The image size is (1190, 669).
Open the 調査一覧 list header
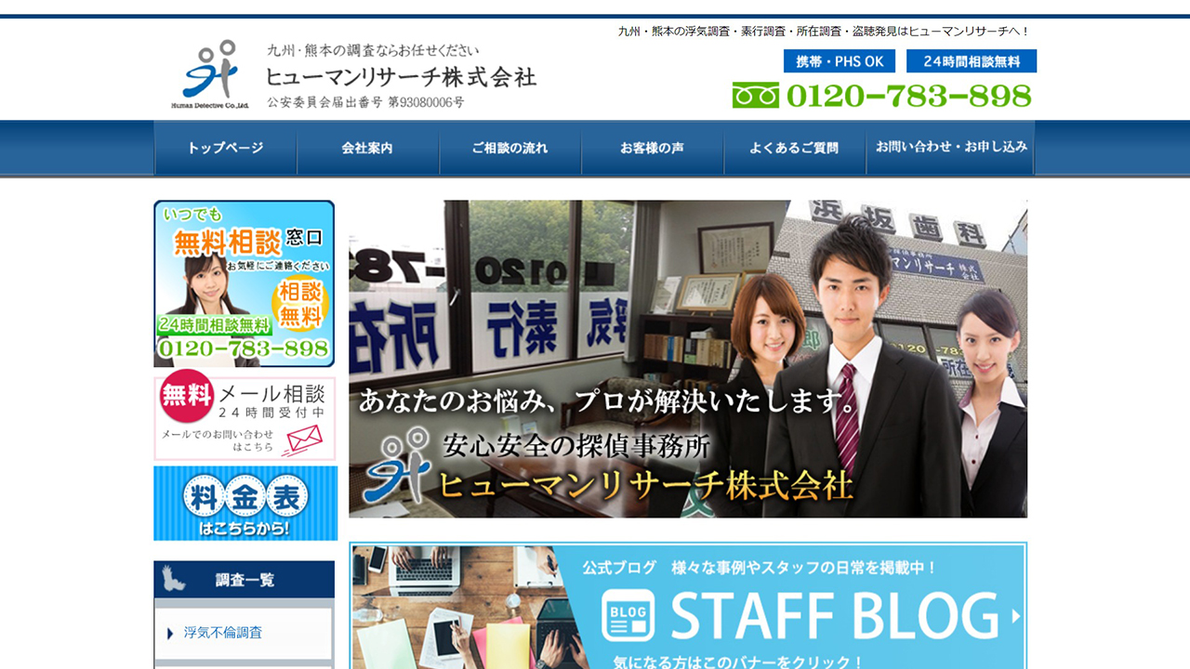(x=244, y=579)
